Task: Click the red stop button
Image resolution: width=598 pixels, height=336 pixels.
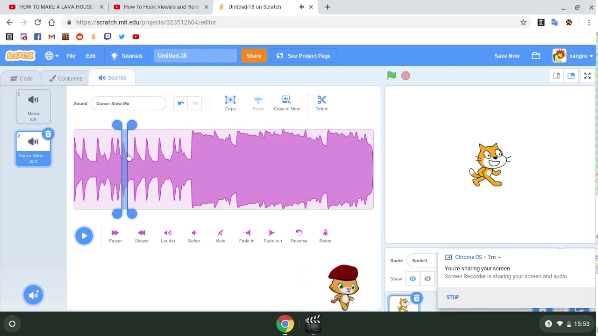Action: pos(406,76)
